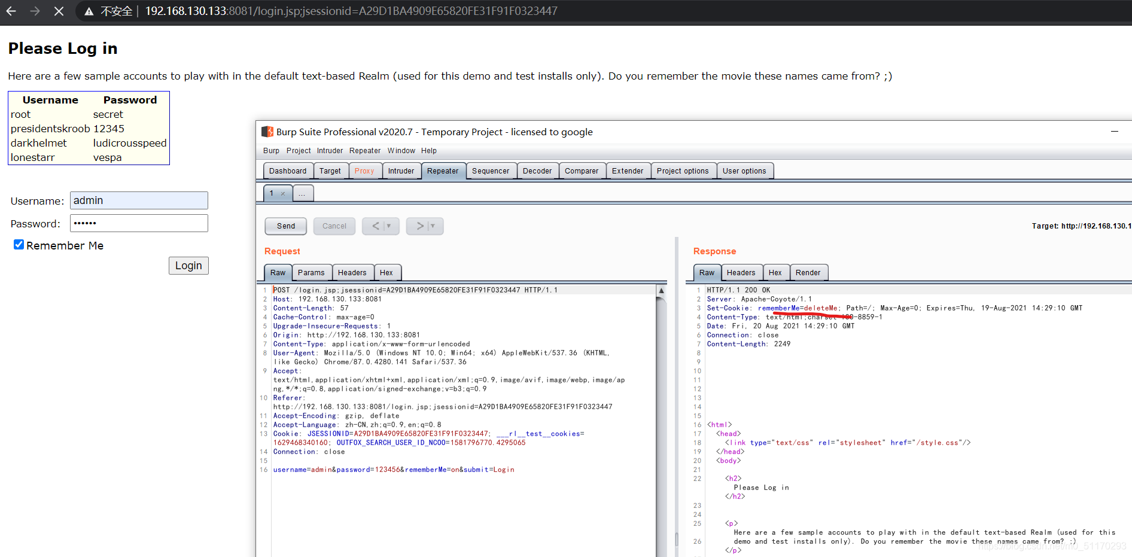Click the Login button
The image size is (1132, 557).
tap(188, 266)
